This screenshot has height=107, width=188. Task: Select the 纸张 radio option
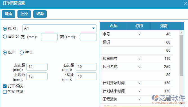pos(5,29)
